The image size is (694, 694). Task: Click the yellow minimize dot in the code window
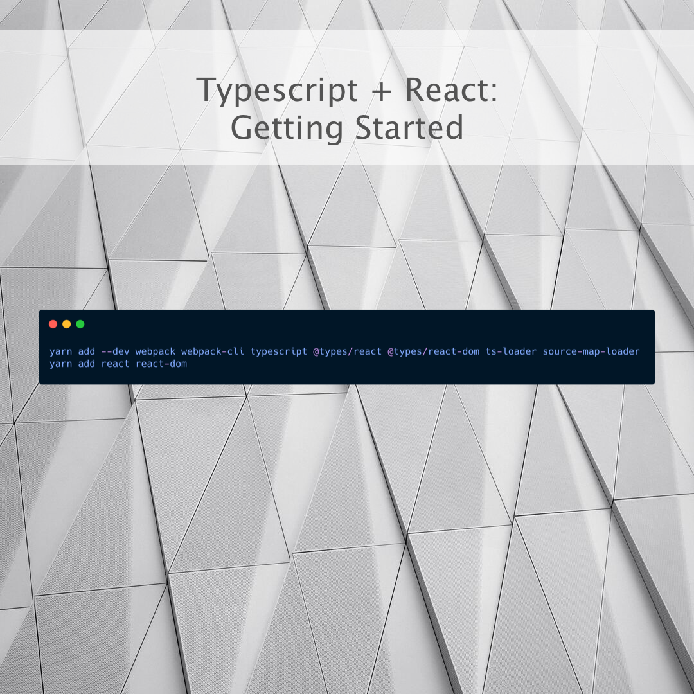(67, 324)
